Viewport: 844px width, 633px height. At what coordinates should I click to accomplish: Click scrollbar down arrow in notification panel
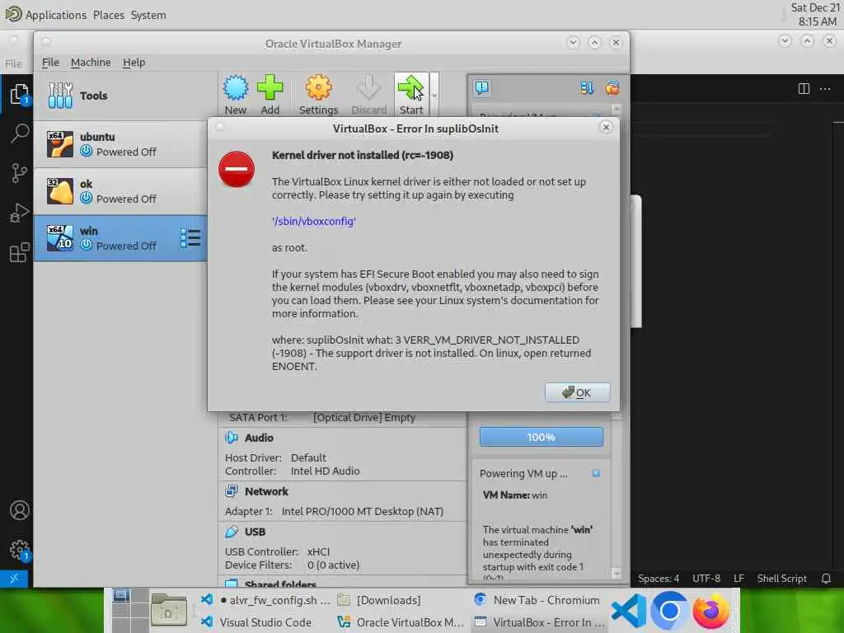pos(617,574)
